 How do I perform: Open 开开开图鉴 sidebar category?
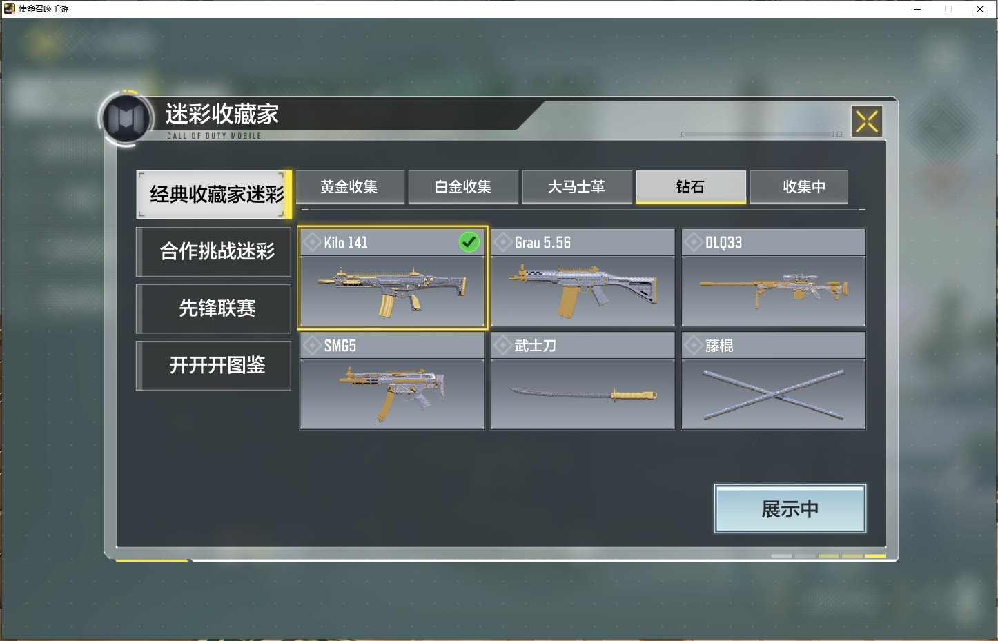(214, 365)
